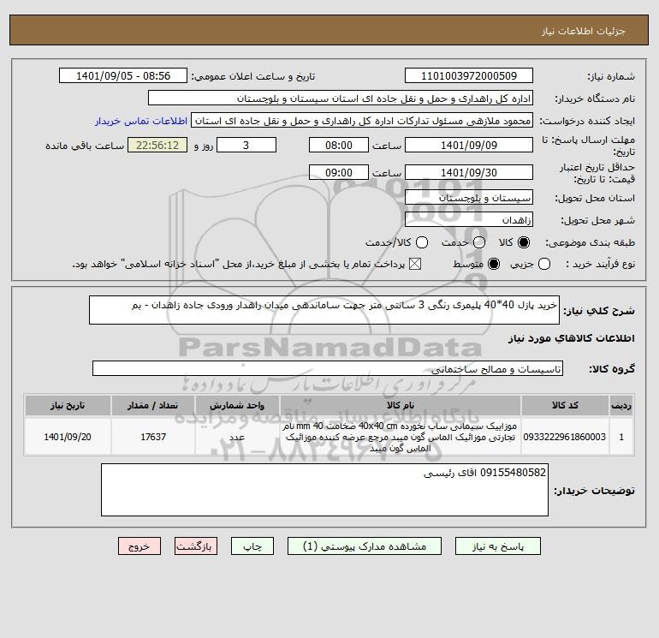Viewport: 659px width, 638px height.
Task: Click the تاریخ نیاز column header
Action: coord(68,405)
